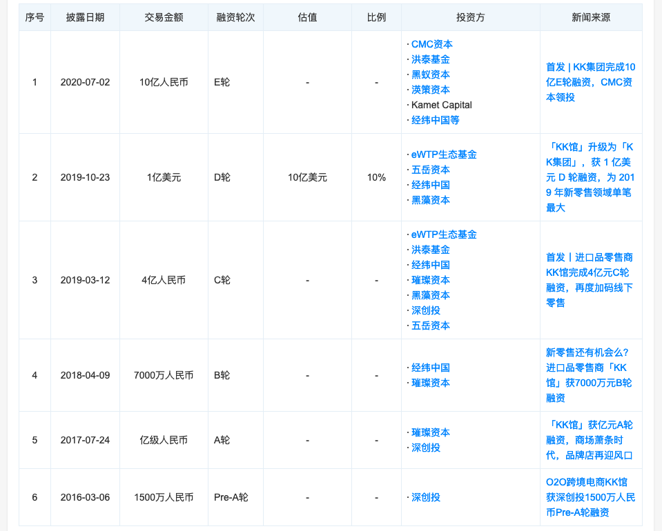This screenshot has width=662, height=531.
Task: Open 黑藻资本 link in the C轮 row
Action: (x=430, y=296)
